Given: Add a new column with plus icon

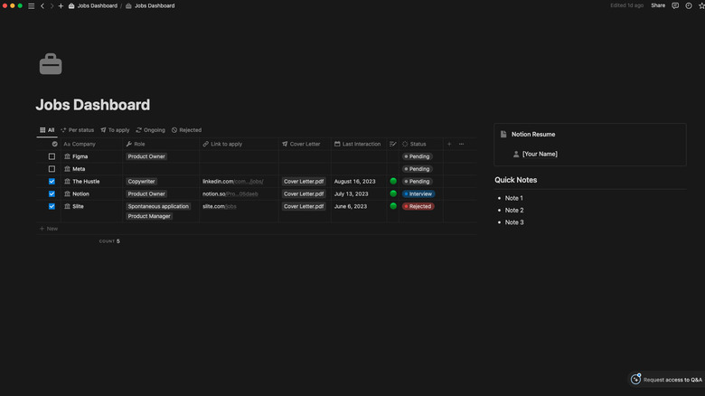Looking at the screenshot, I should [449, 144].
